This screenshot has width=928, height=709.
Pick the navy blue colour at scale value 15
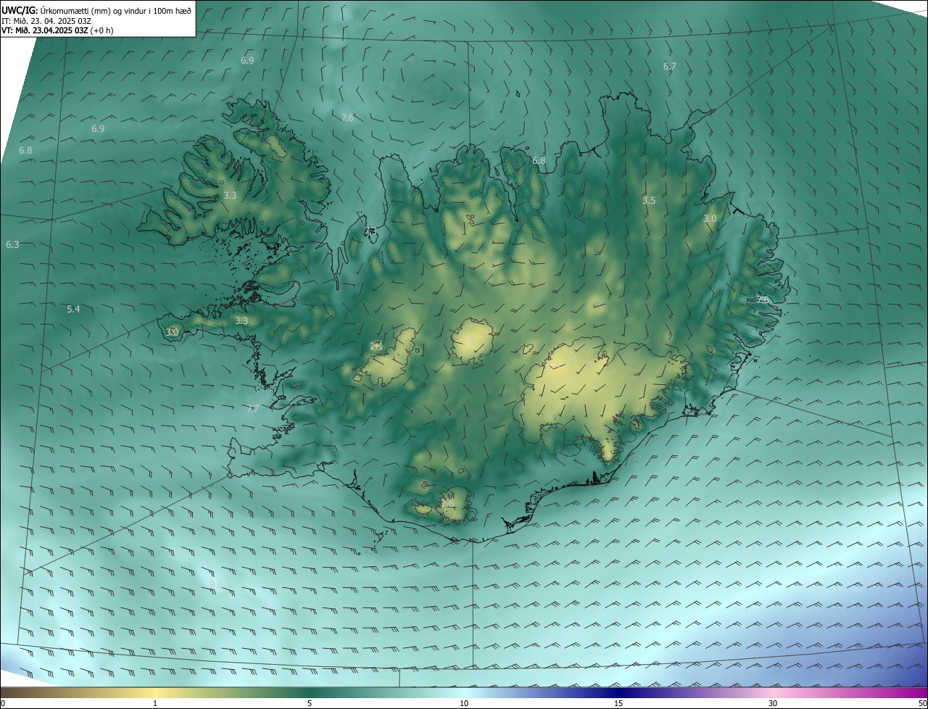618,692
